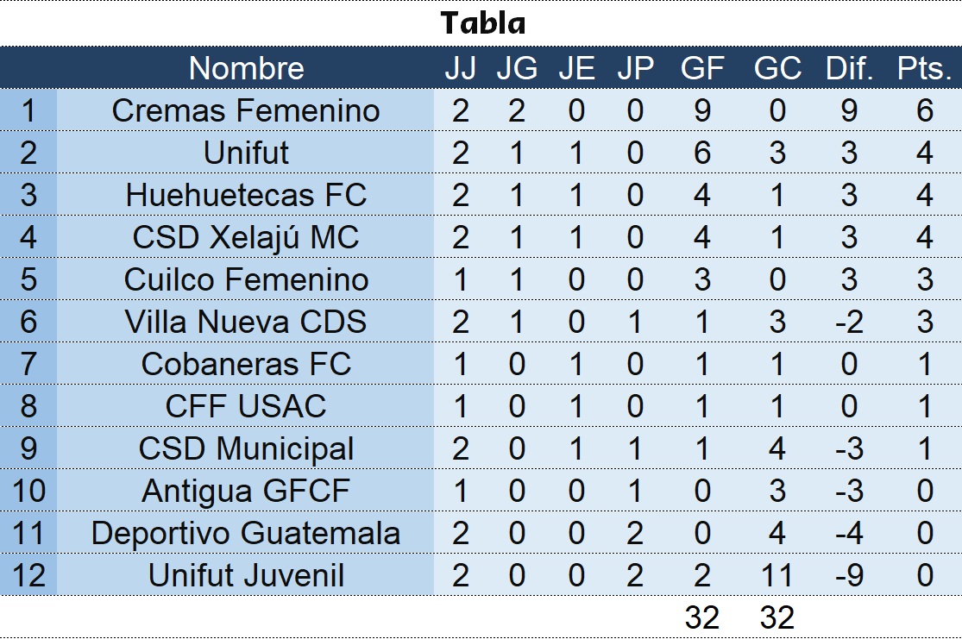The height and width of the screenshot is (639, 962).
Task: Click the Tabla title
Action: (482, 23)
